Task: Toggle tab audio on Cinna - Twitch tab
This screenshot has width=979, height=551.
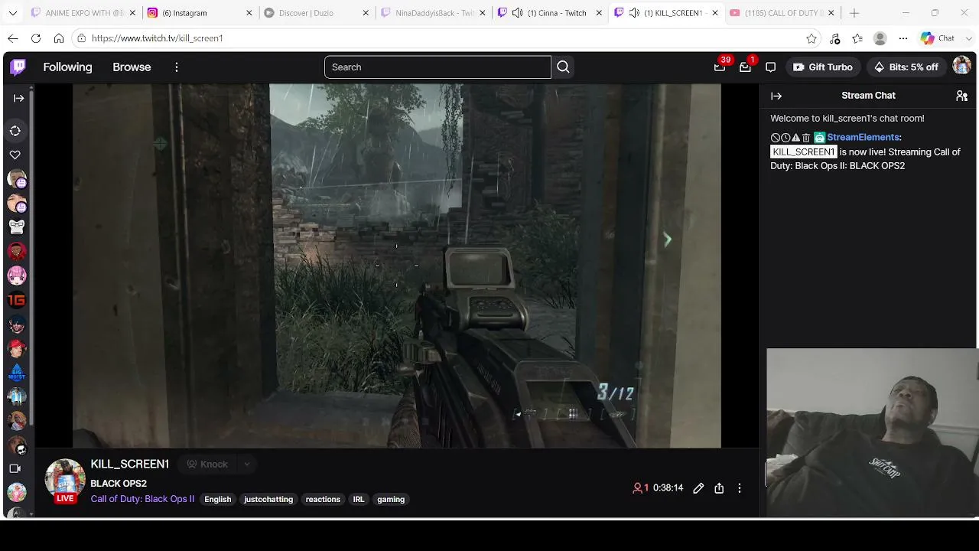Action: 517,13
